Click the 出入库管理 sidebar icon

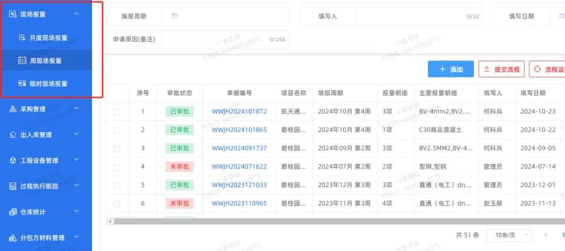13,135
